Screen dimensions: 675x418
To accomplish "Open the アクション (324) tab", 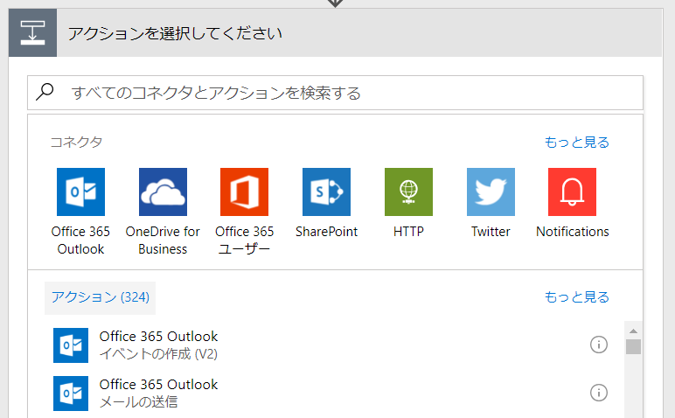I will pyautogui.click(x=101, y=298).
